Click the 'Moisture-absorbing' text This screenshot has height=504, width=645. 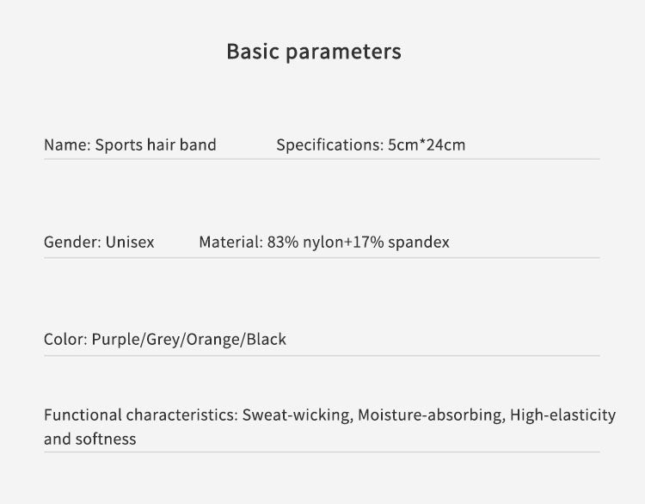click(432, 415)
